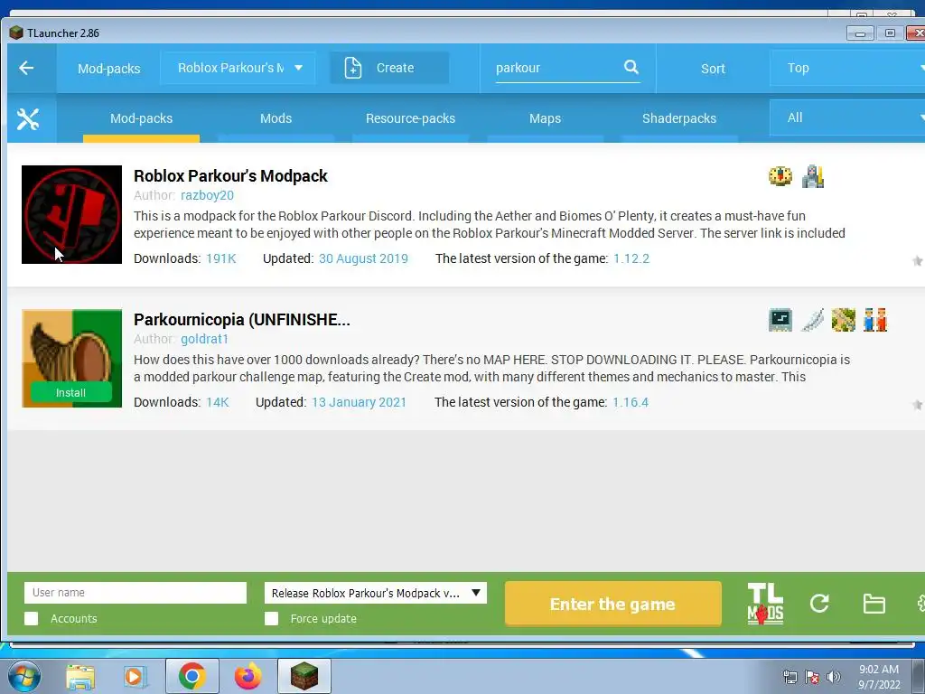Click the volume speaker tray icon
Viewport: 925px width, 694px height.
(x=834, y=677)
